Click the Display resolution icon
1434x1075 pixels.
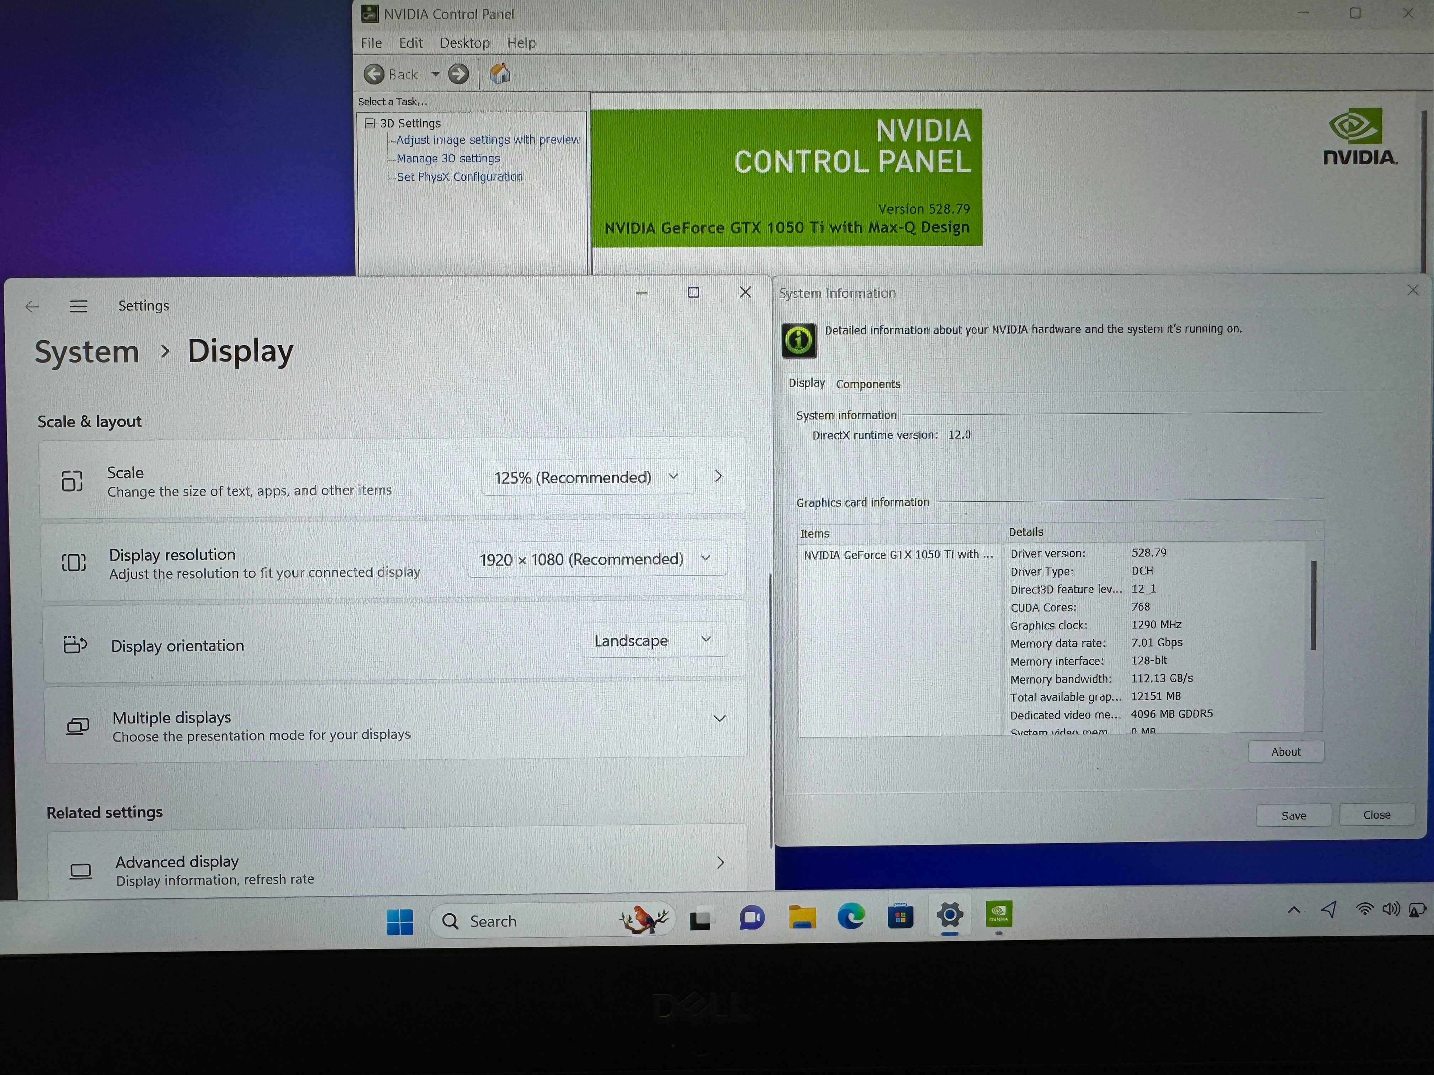click(73, 562)
